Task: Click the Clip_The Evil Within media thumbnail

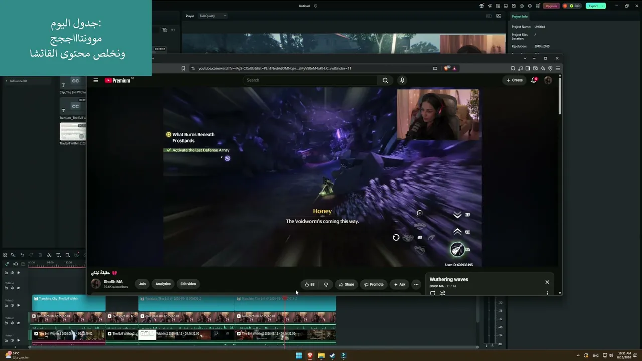Action: click(73, 83)
